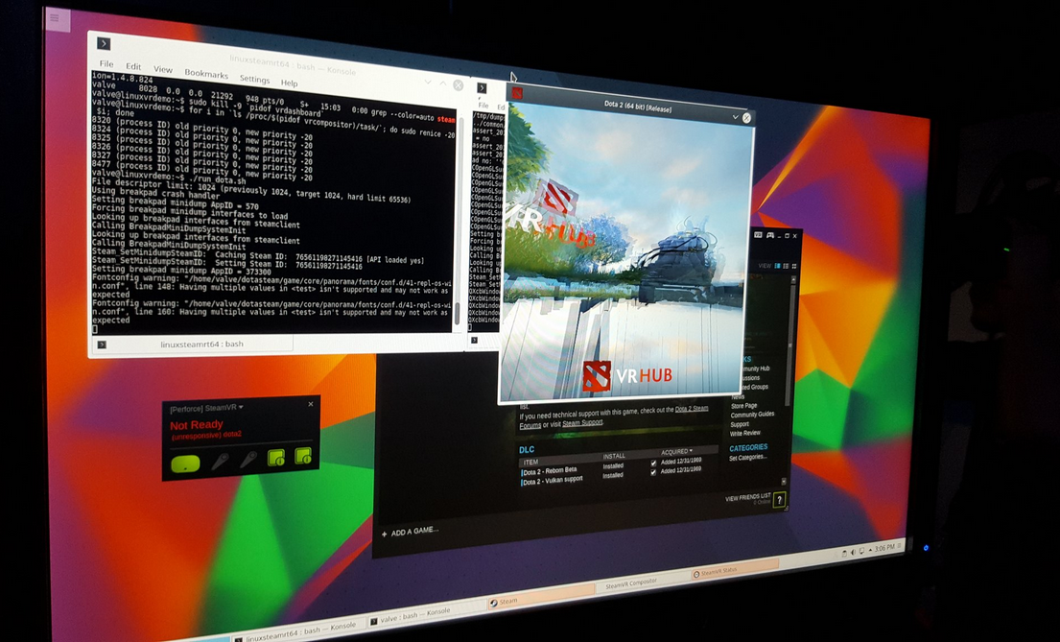Switch Steam to list view
The image size is (1060, 642).
click(x=786, y=267)
